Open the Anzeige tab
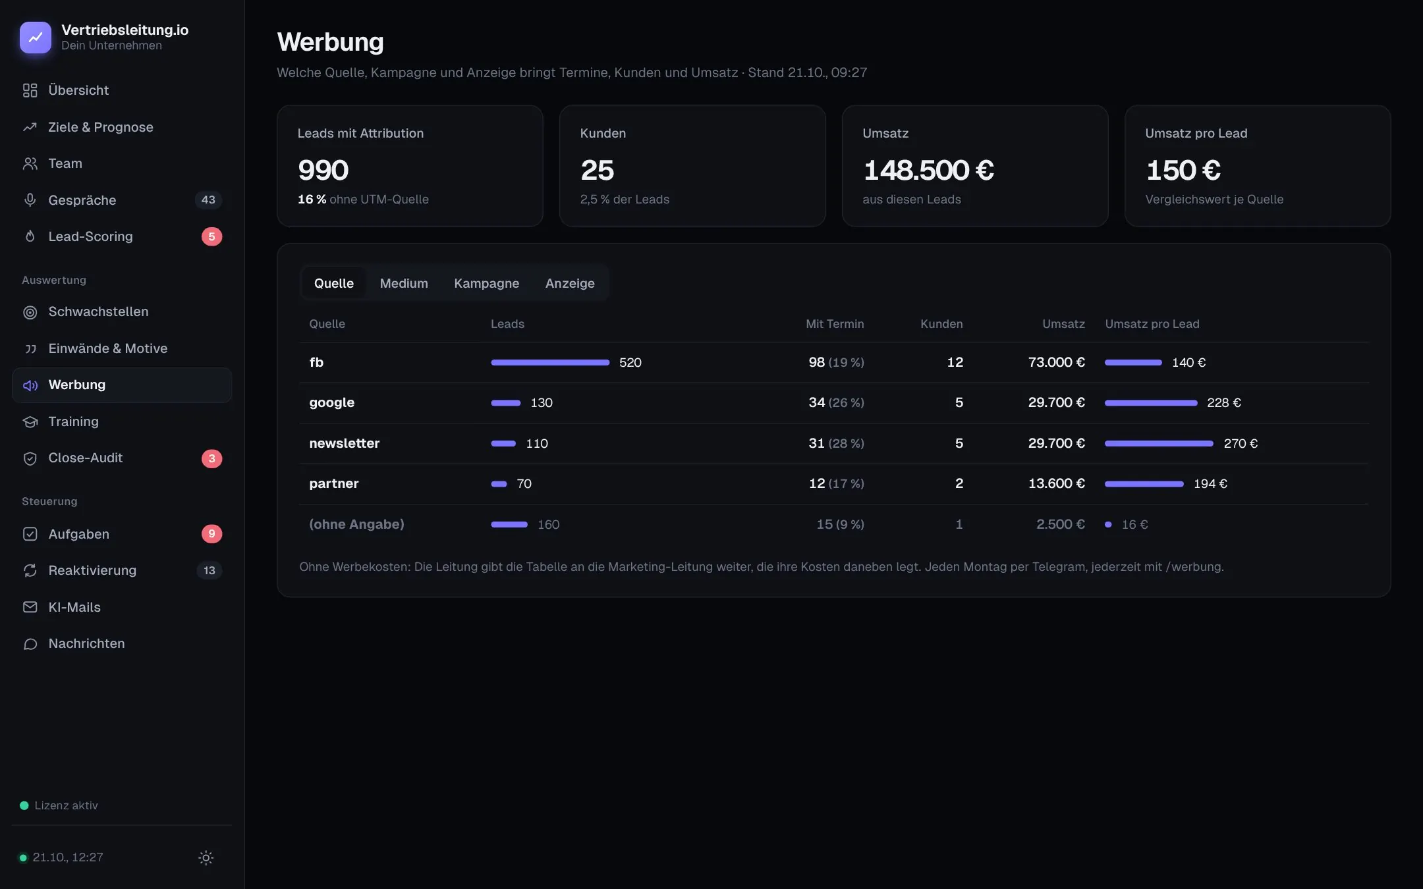 click(x=570, y=283)
